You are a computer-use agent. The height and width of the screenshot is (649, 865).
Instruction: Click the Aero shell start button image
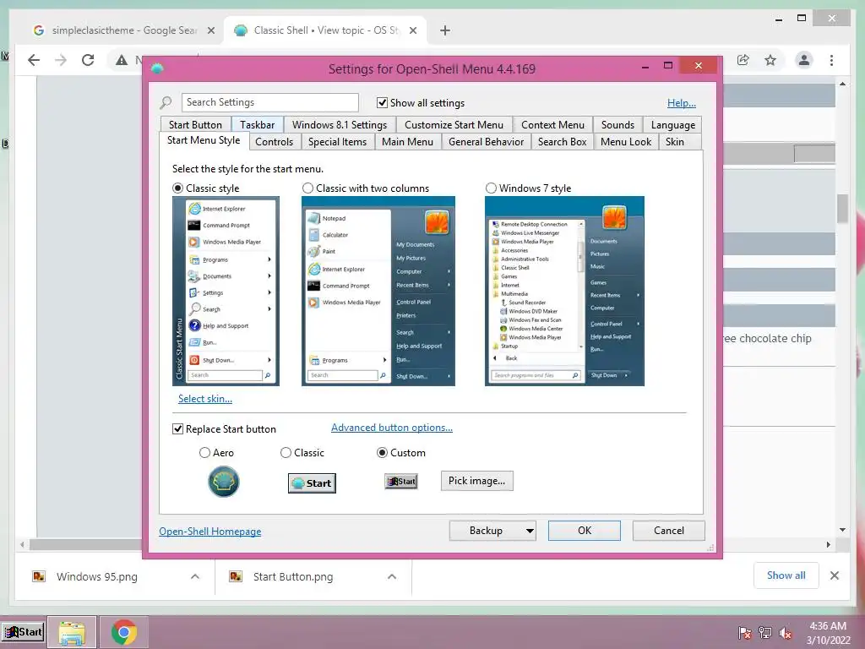pyautogui.click(x=223, y=481)
